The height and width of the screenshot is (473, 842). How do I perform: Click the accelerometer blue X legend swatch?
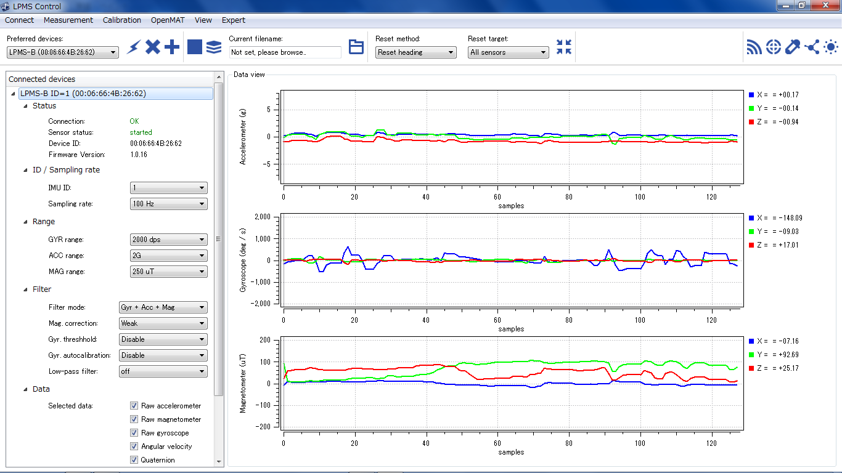(751, 95)
